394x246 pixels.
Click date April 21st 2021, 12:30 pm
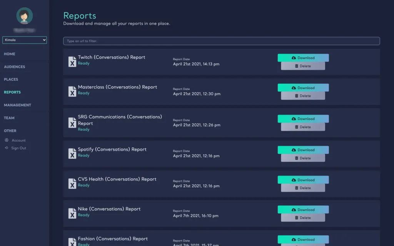(x=197, y=94)
